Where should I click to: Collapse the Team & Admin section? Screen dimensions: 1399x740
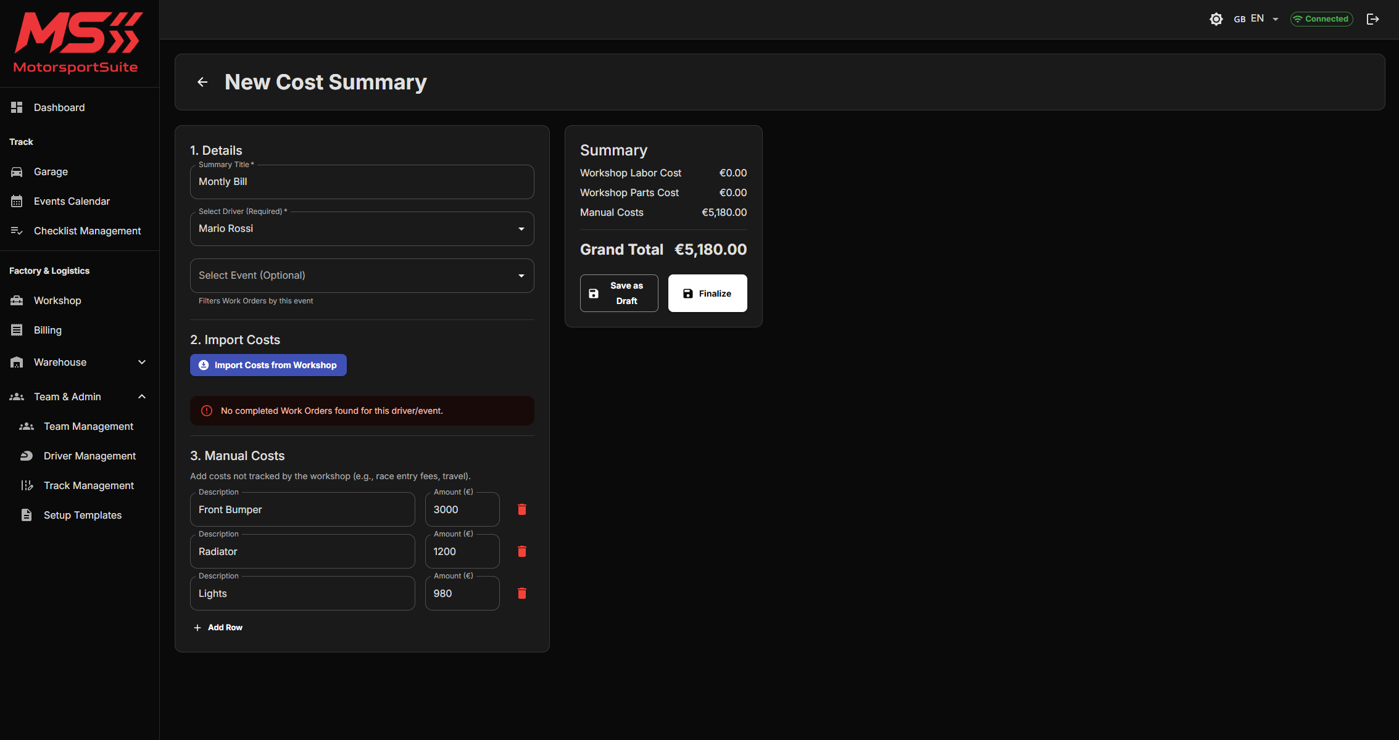point(79,397)
